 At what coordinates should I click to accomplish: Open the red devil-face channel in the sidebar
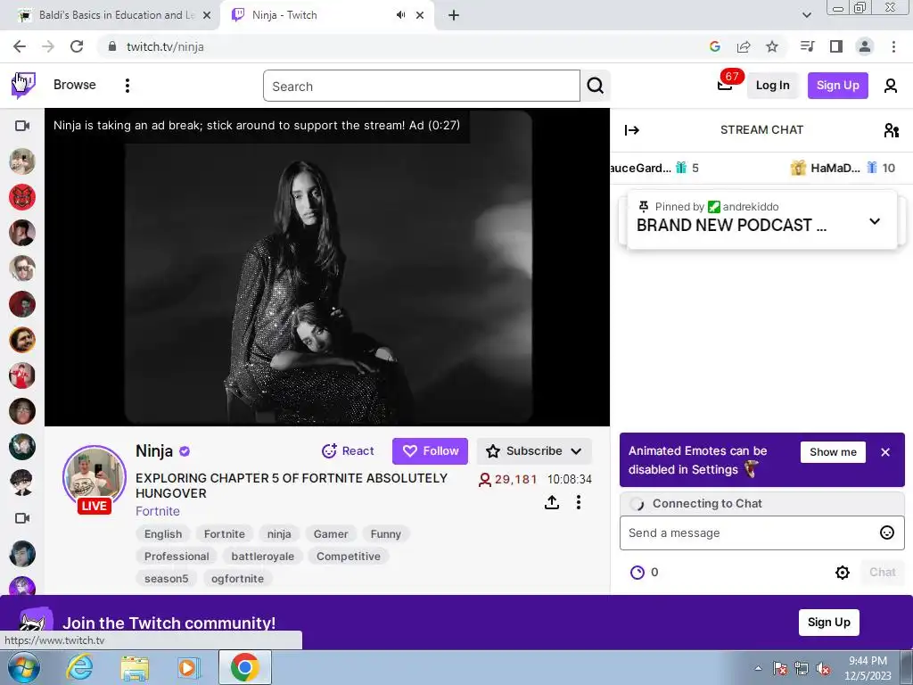pyautogui.click(x=22, y=197)
